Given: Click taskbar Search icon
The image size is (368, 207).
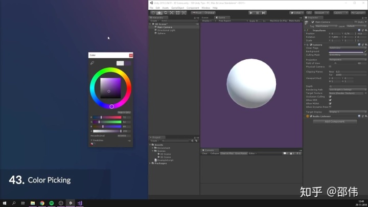Looking at the screenshot, I should 14,203.
